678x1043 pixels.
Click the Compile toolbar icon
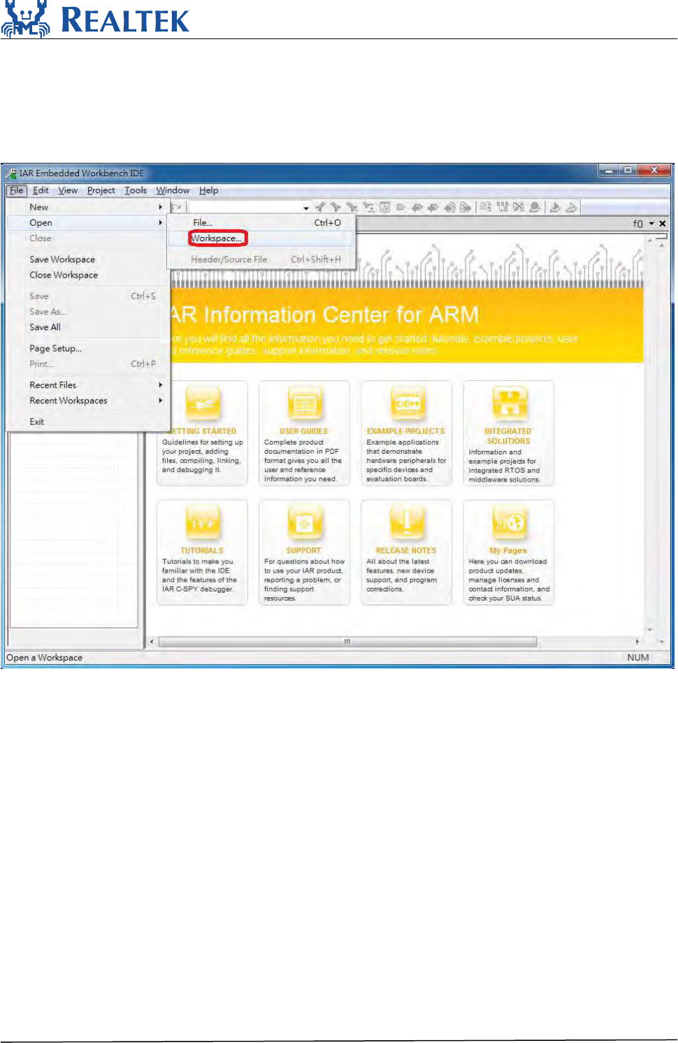coord(484,207)
